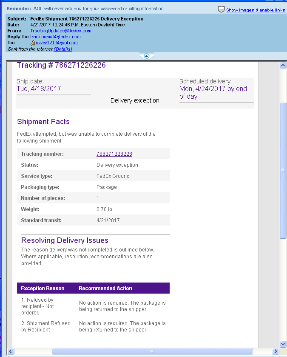Click horizontal scrollbar right arrow
The height and width of the screenshot is (357, 287).
(x=276, y=351)
